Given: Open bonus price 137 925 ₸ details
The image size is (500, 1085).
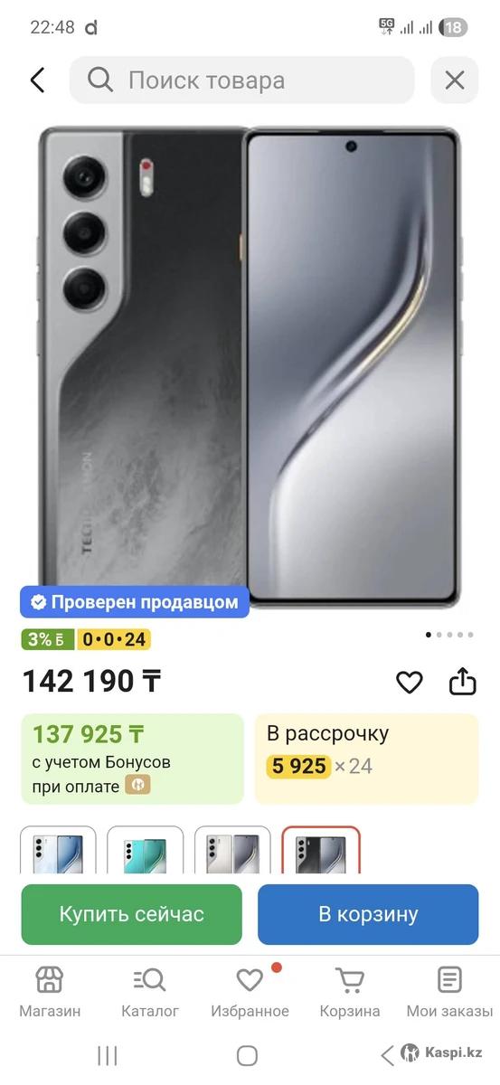Looking at the screenshot, I should pos(133,759).
